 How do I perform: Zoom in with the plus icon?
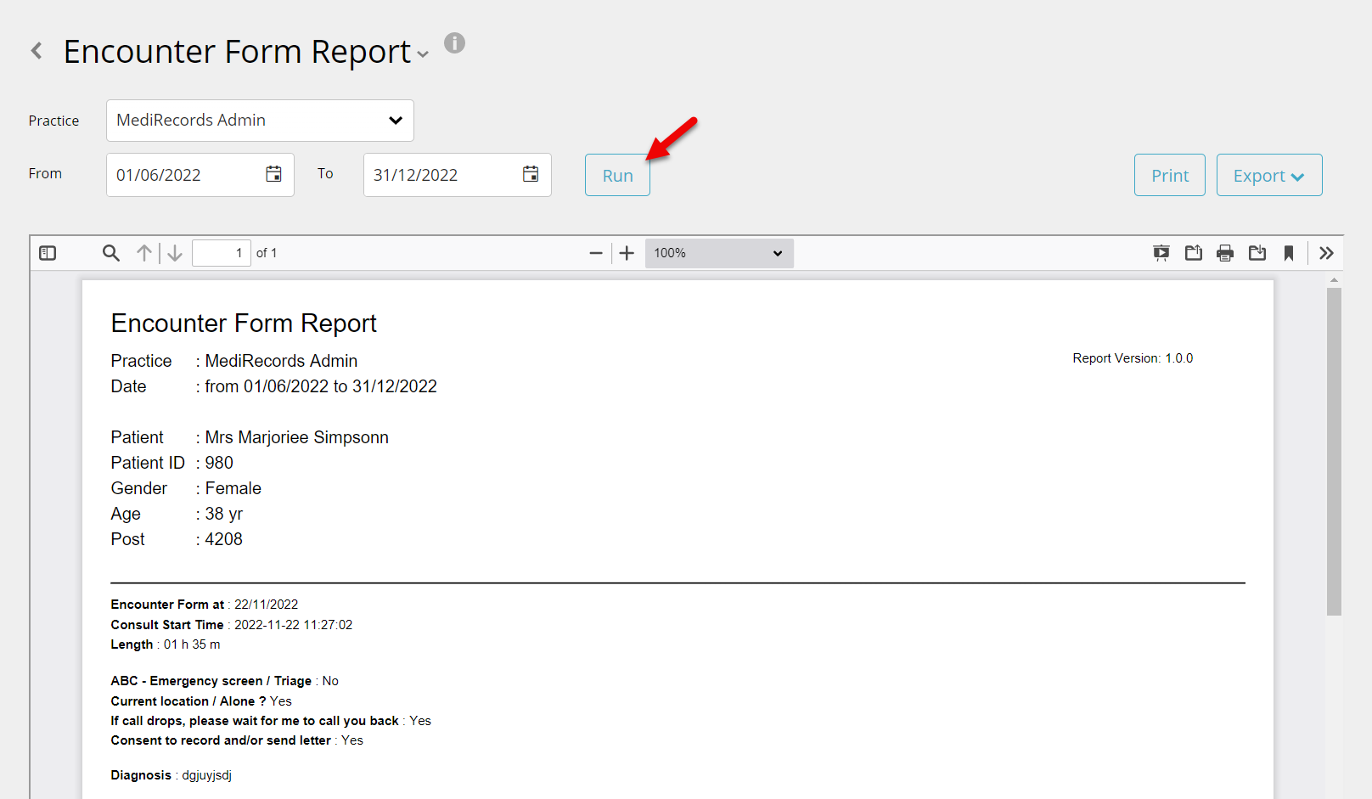tap(627, 253)
